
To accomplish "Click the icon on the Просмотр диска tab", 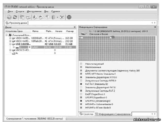I will coord(7,23).
